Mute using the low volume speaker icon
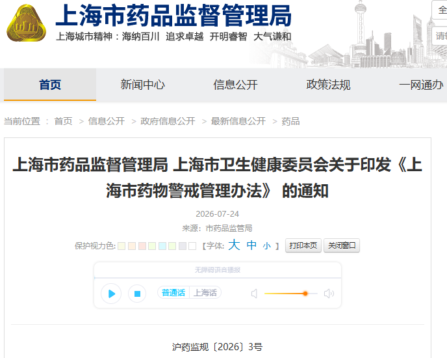Screen dimensions: 447x358 (254, 294)
